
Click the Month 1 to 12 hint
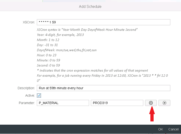[x=49, y=40]
